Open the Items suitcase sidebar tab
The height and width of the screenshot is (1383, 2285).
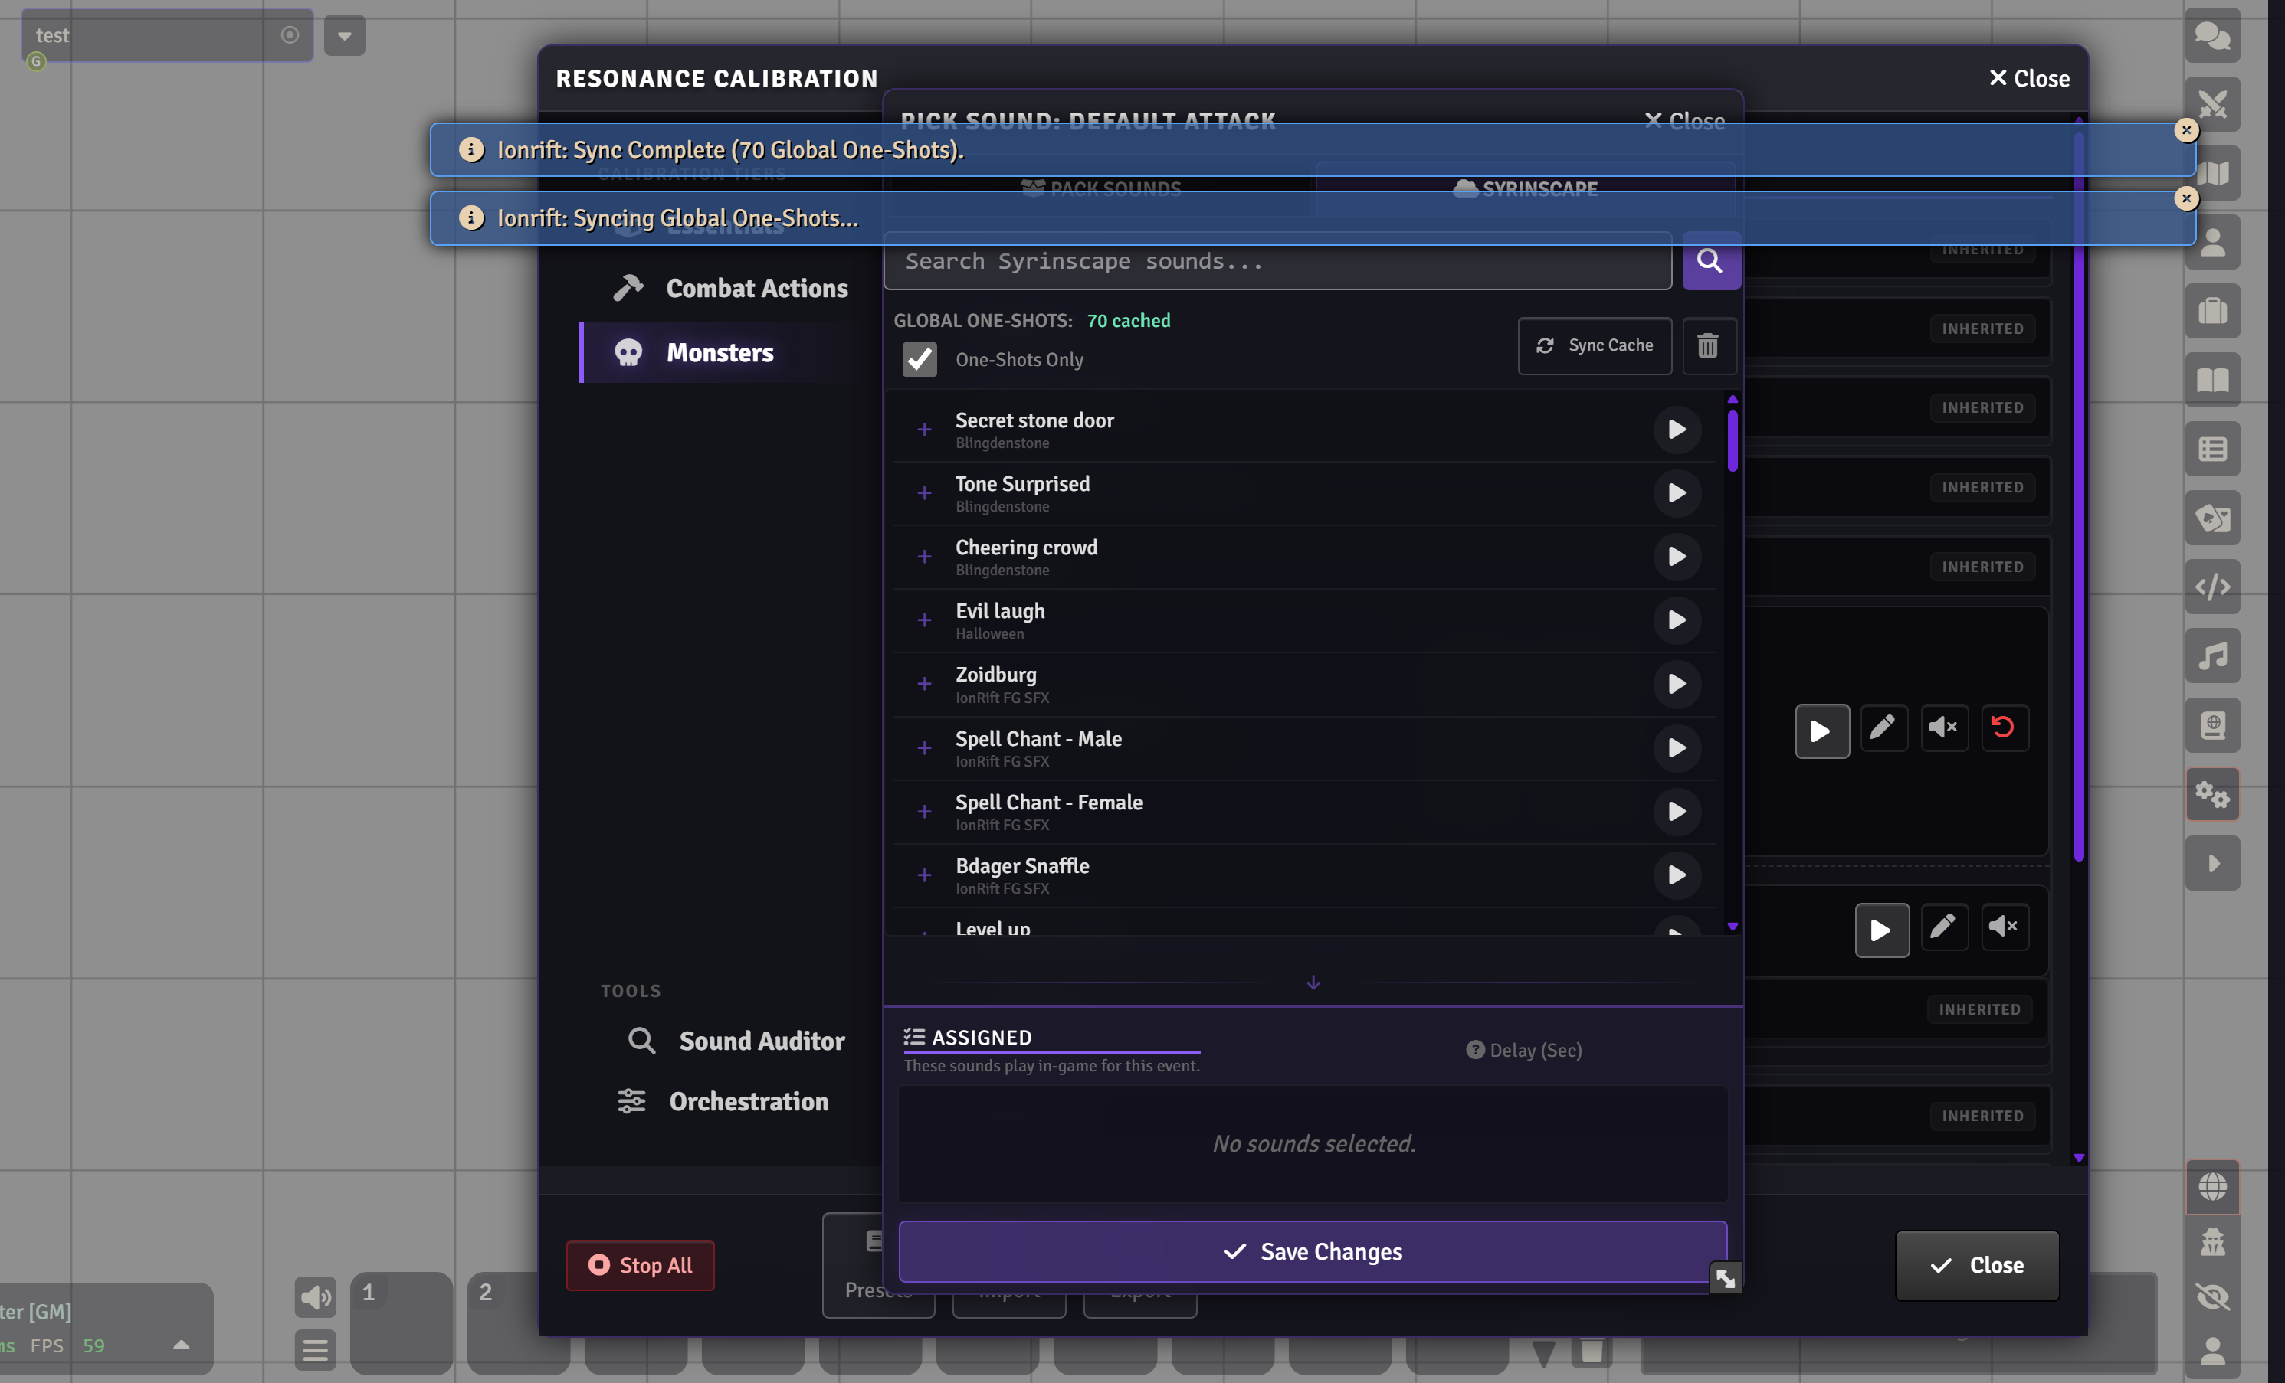click(2211, 311)
